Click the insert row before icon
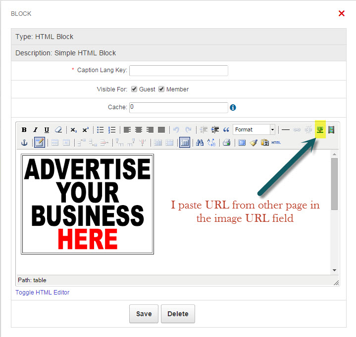This screenshot has width=356, height=337. point(81,142)
